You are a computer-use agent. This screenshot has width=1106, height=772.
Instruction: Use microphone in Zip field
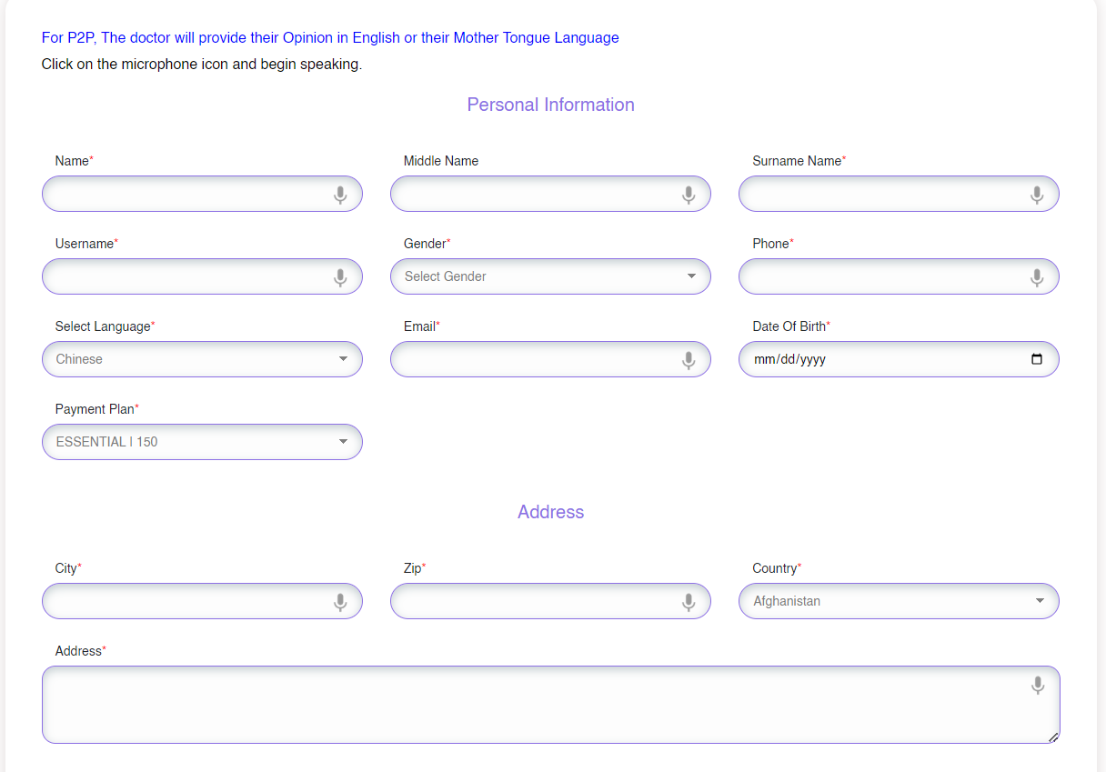(689, 602)
